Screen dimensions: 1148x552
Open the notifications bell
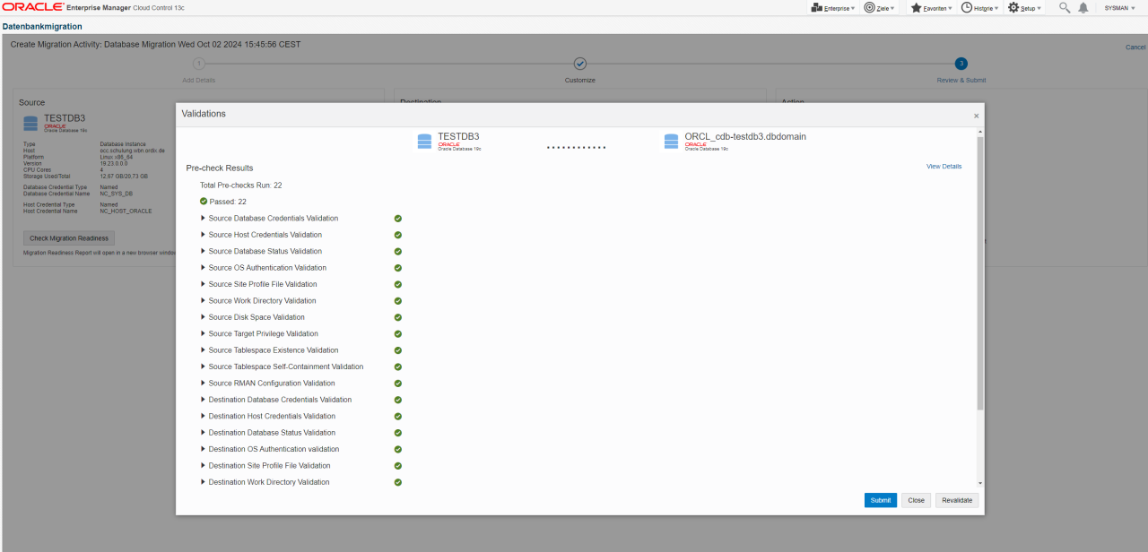[x=1083, y=7]
